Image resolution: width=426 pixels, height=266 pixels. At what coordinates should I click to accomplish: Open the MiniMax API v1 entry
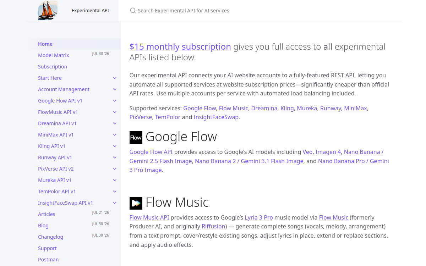point(56,135)
